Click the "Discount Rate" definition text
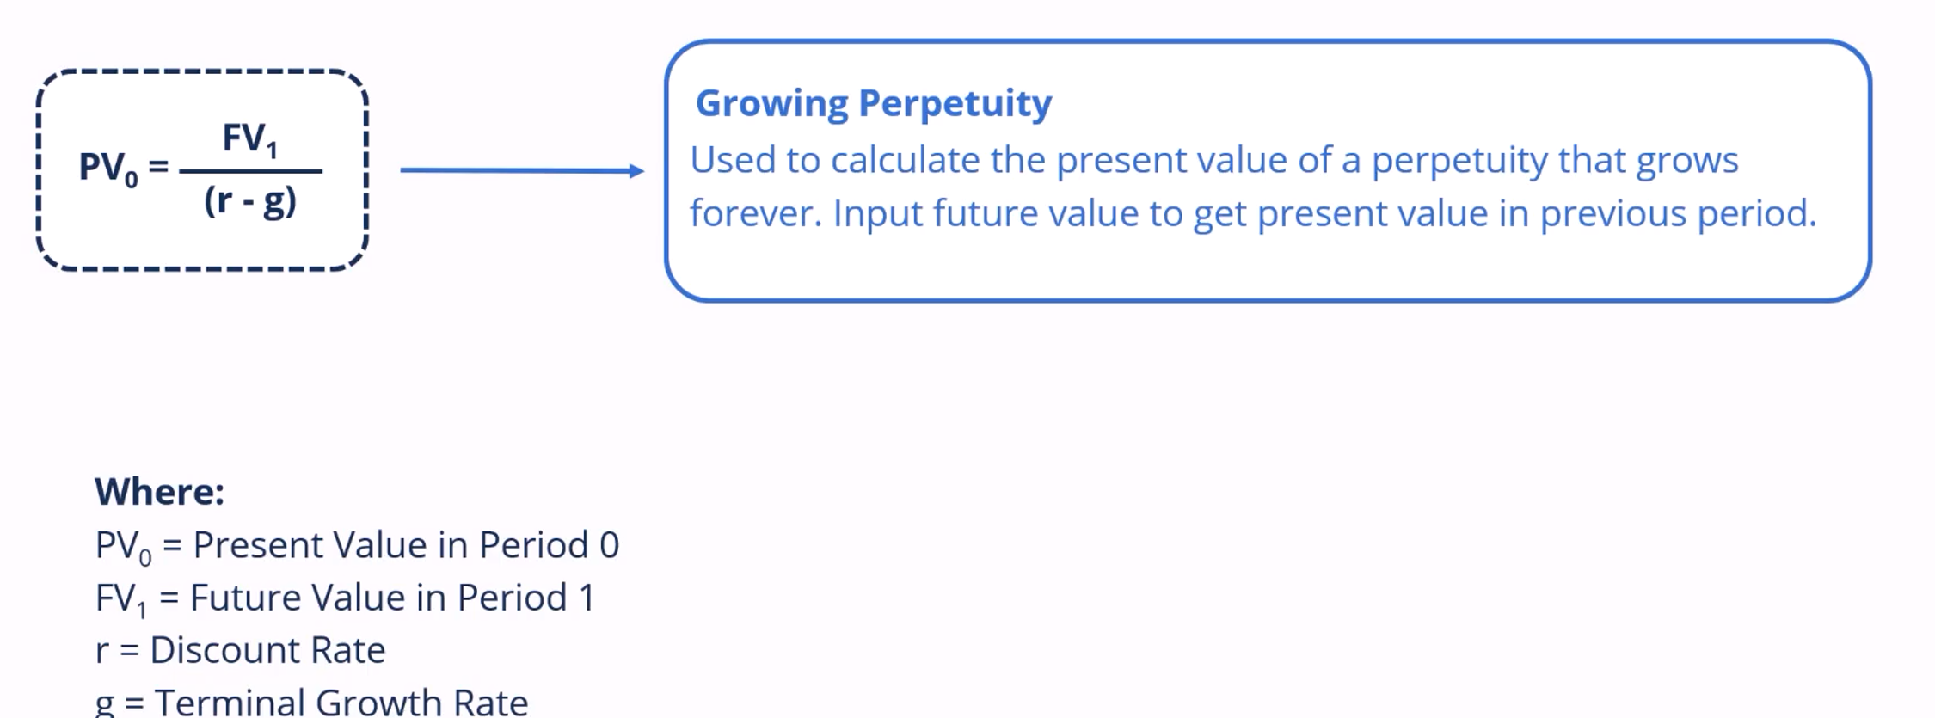The width and height of the screenshot is (1935, 718). 267,650
